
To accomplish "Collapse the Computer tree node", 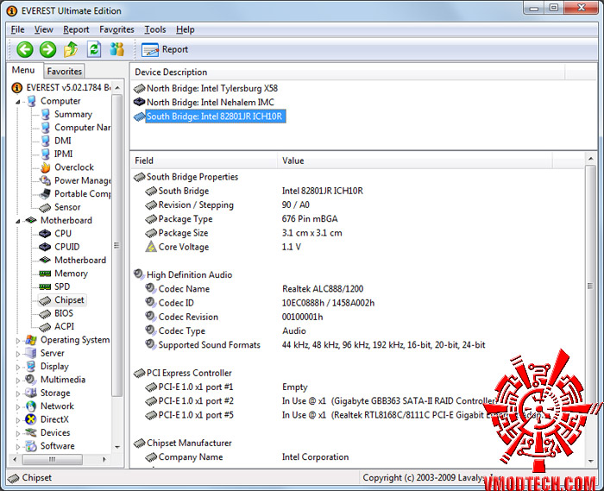I will click(18, 102).
